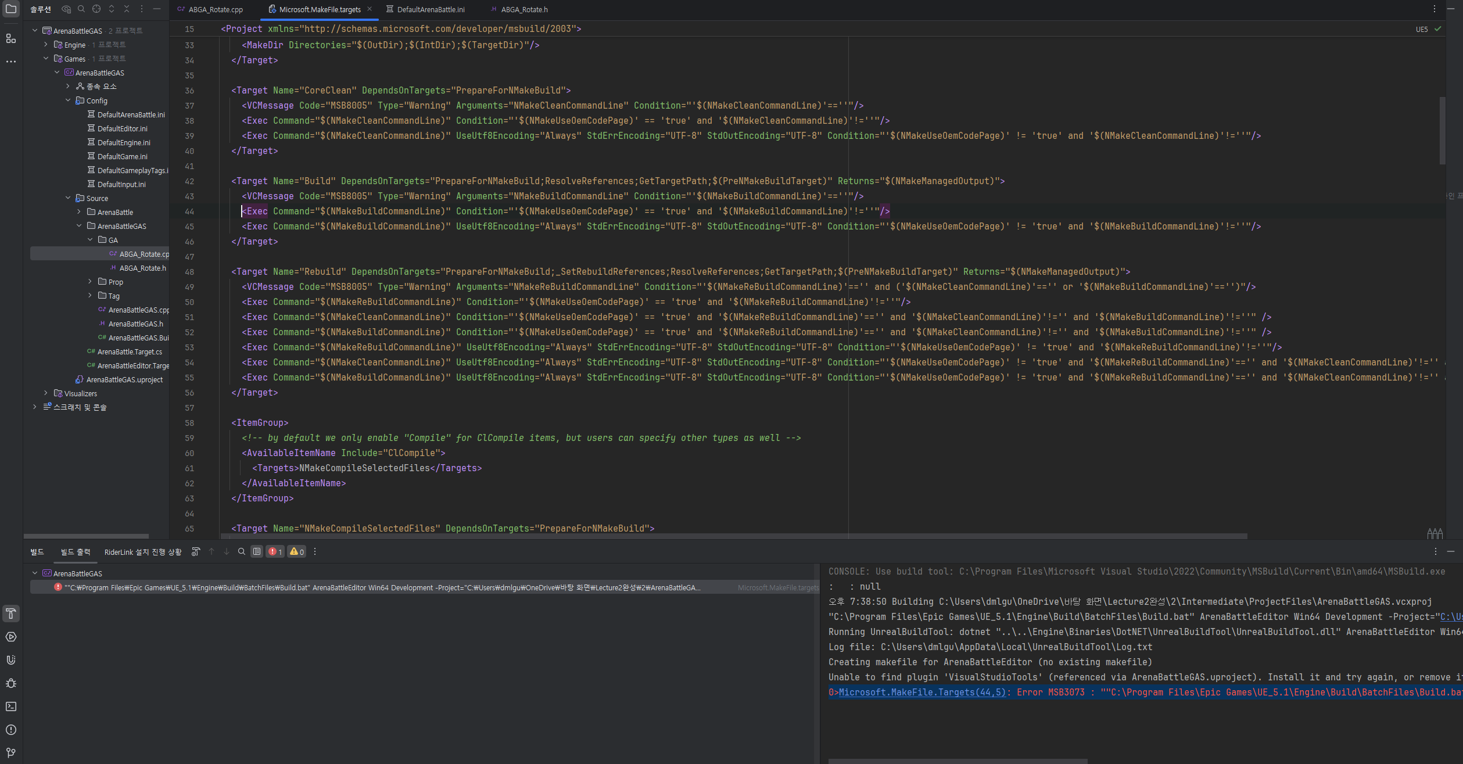
Task: Collapse the Source folder
Action: coord(68,198)
